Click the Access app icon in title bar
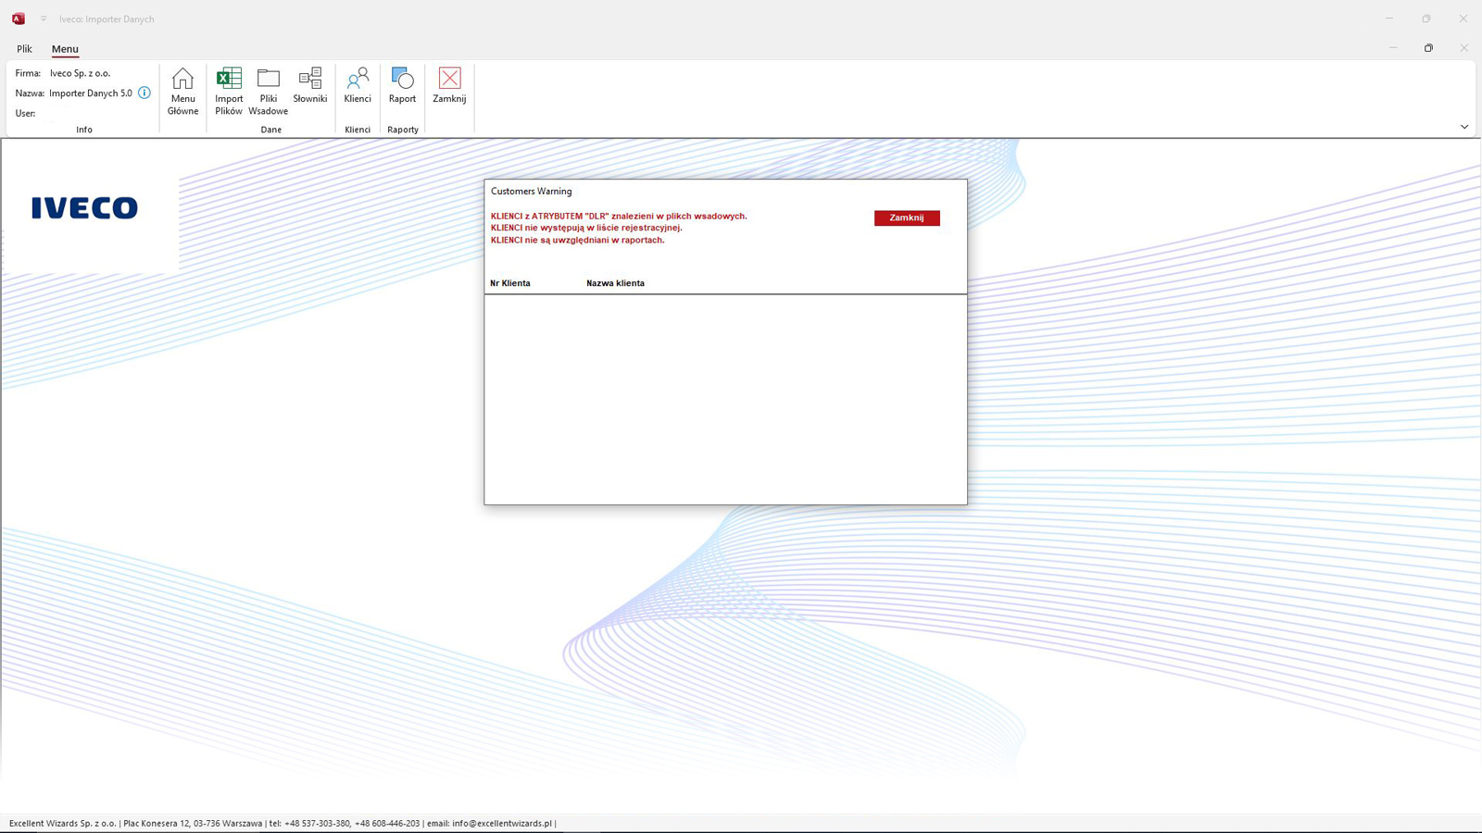 coord(19,19)
